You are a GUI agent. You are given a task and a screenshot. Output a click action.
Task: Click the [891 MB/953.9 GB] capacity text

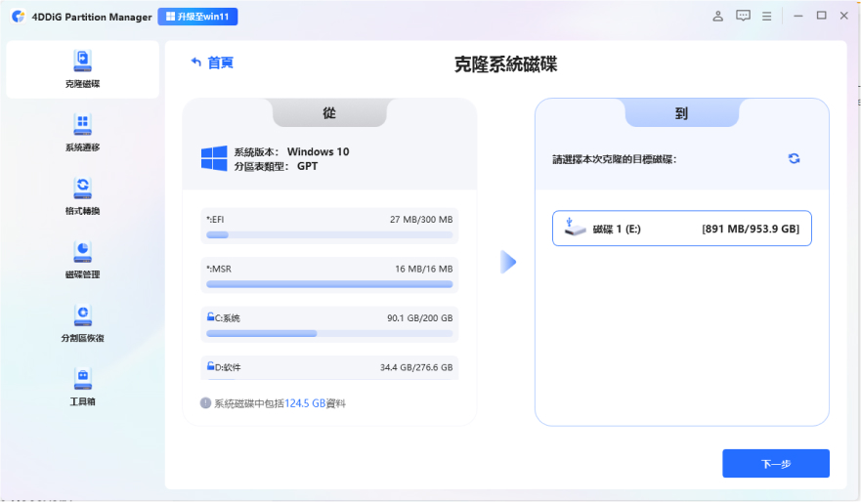(x=751, y=229)
